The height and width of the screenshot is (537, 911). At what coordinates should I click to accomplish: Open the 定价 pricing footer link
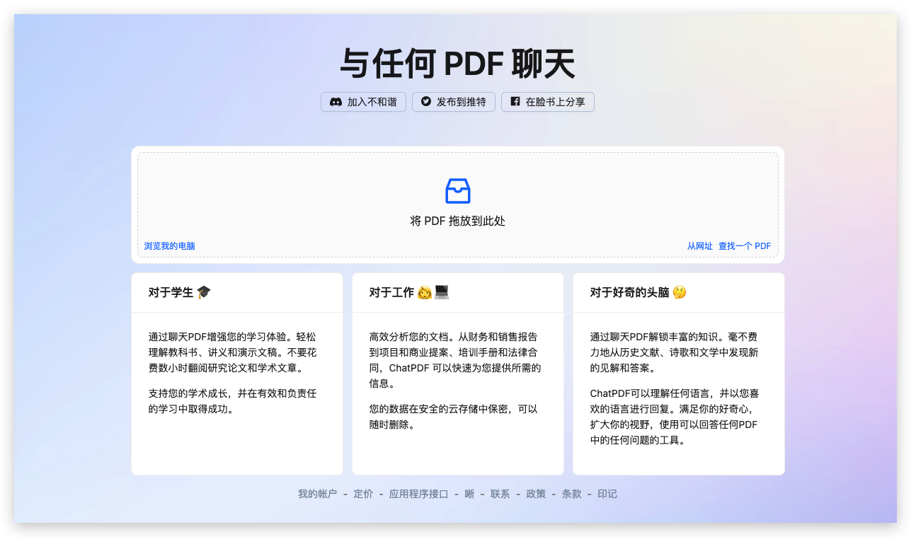(363, 494)
